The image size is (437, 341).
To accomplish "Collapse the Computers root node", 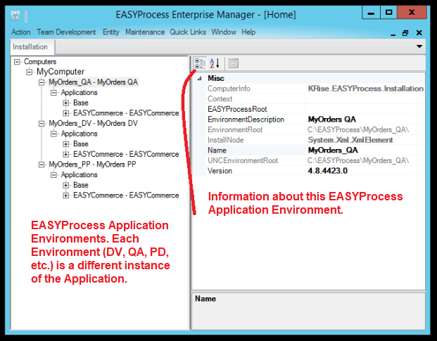I will (x=17, y=61).
